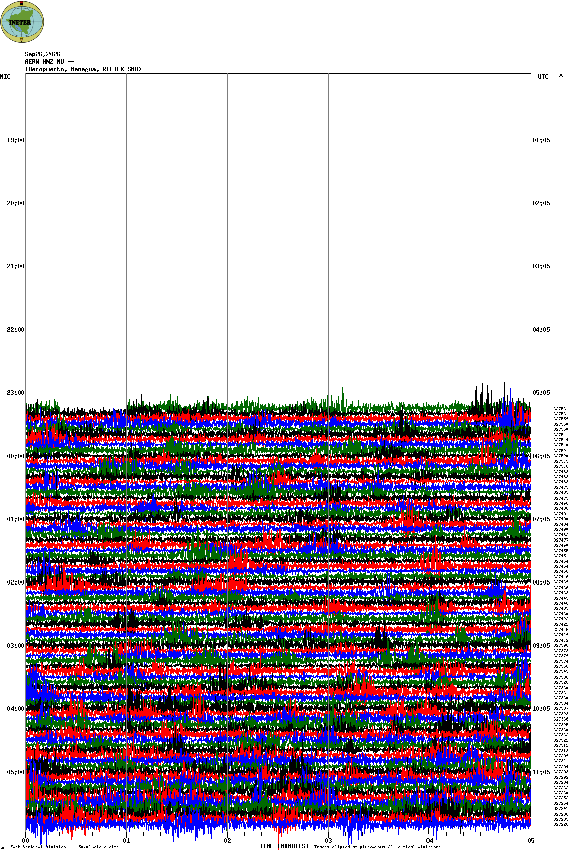Image resolution: width=571 pixels, height=854 pixels.
Task: Click the small DC label
Action: pos(561,75)
